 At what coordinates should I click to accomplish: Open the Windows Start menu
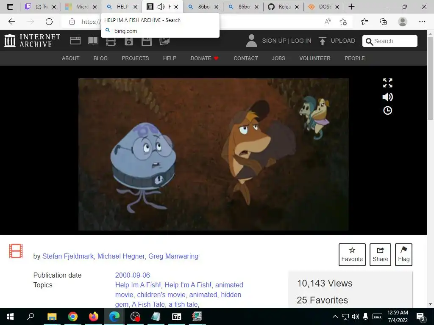coord(10,317)
